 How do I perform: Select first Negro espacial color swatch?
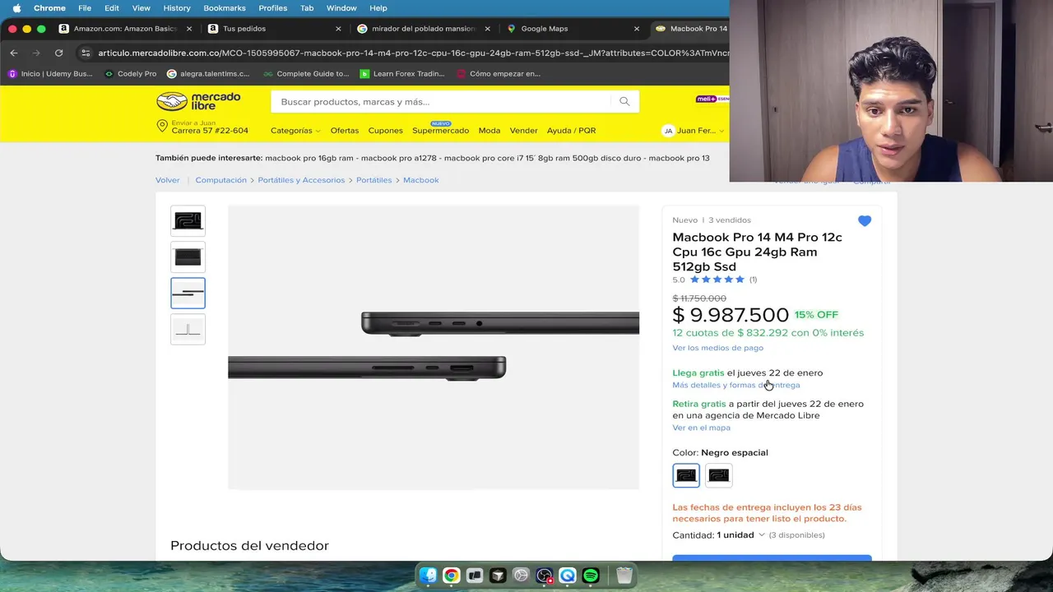(686, 475)
